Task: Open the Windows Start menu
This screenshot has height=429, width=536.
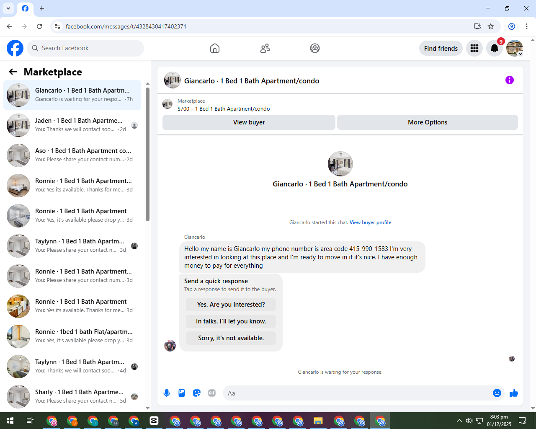Action: point(10,421)
